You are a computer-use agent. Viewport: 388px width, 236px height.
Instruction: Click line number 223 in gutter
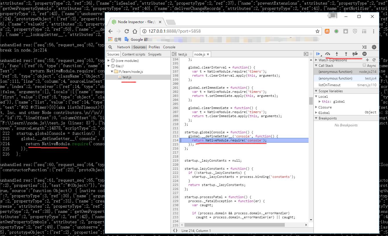(175, 177)
